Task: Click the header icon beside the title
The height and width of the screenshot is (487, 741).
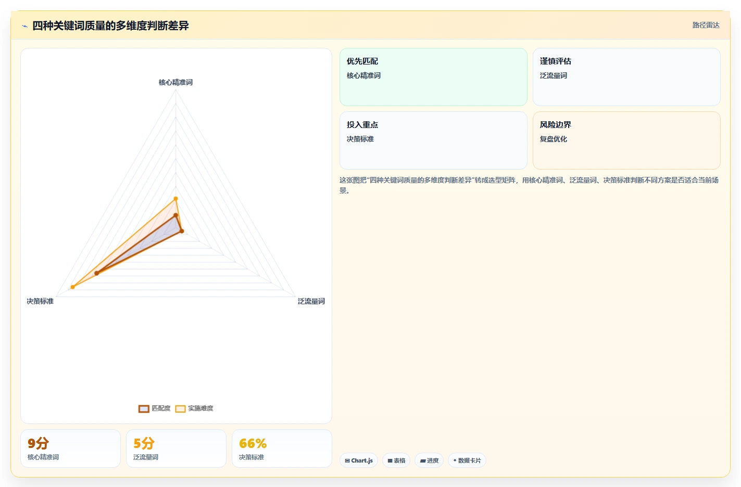Action: coord(24,26)
